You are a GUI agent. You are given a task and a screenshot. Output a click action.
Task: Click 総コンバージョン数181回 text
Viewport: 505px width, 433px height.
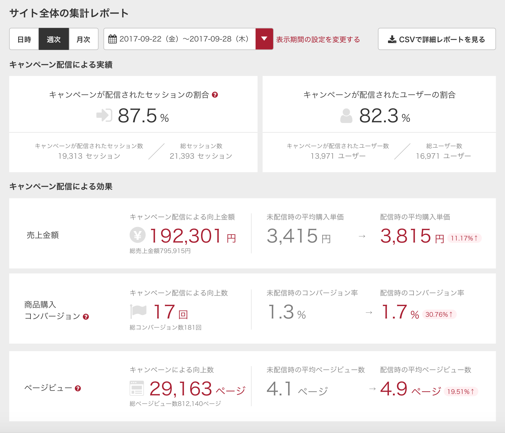[x=166, y=327]
